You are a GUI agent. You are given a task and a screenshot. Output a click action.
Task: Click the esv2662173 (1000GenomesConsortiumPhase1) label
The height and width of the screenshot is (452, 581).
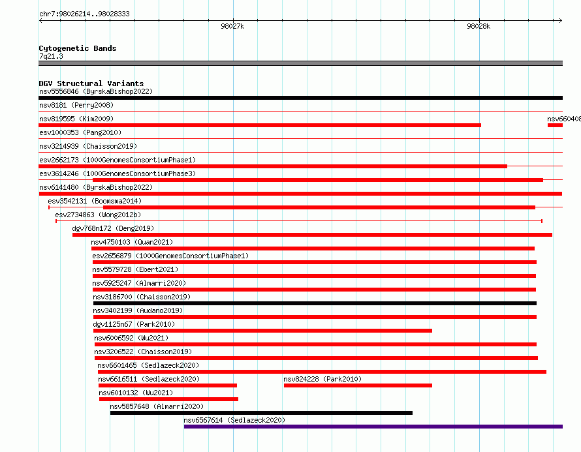coord(118,160)
